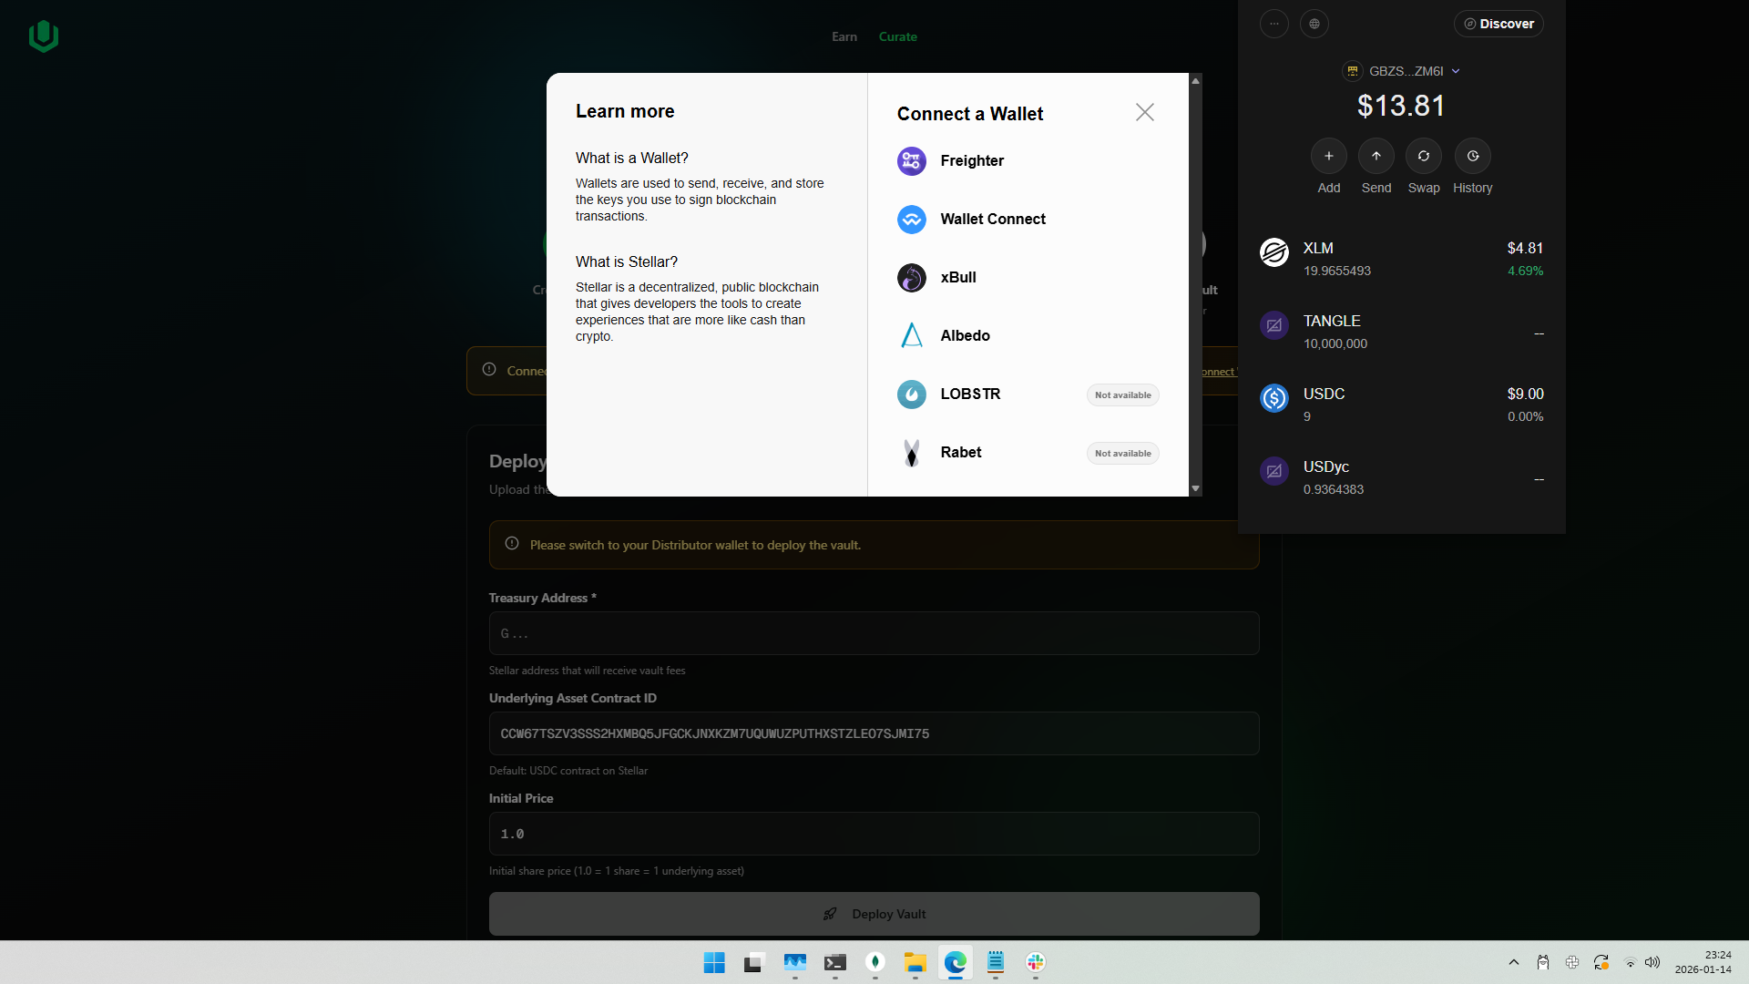Close the Connect a Wallet dialog
Image resolution: width=1749 pixels, height=984 pixels.
pos(1144,112)
